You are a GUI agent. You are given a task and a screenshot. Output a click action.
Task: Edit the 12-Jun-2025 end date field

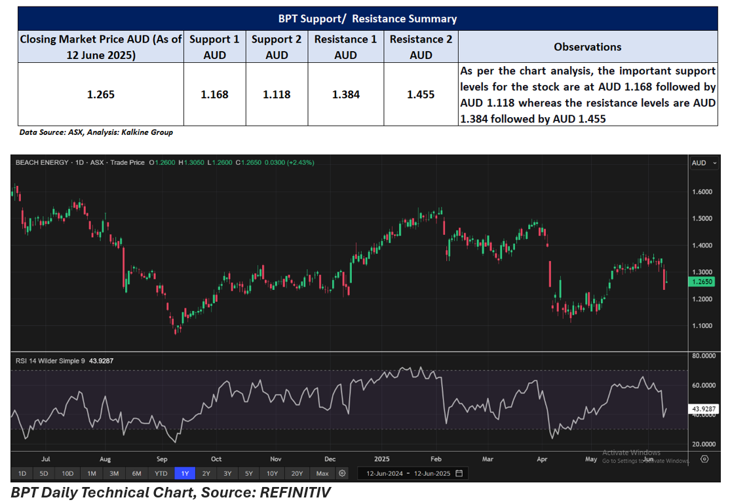tap(432, 473)
